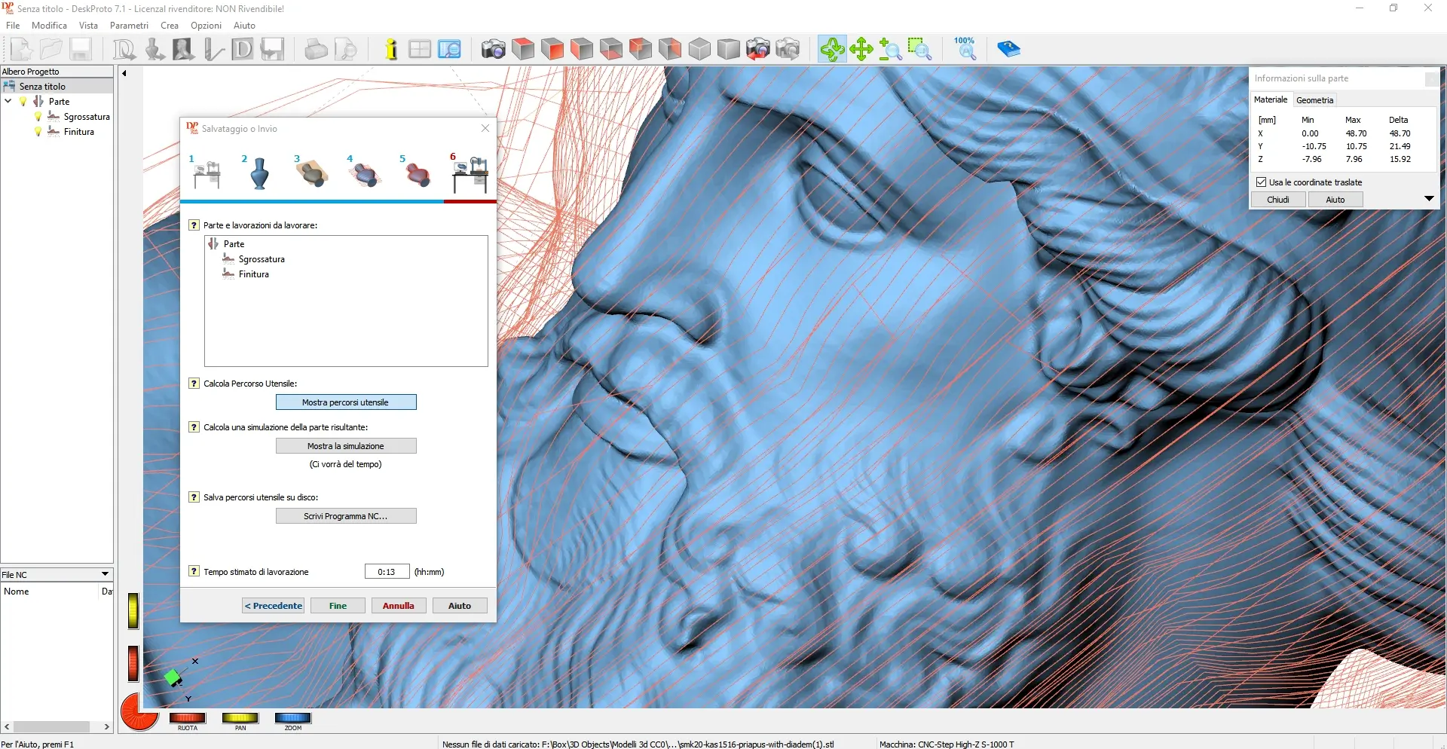Select the top view cube icon
Image resolution: width=1447 pixels, height=749 pixels.
pyautogui.click(x=523, y=50)
